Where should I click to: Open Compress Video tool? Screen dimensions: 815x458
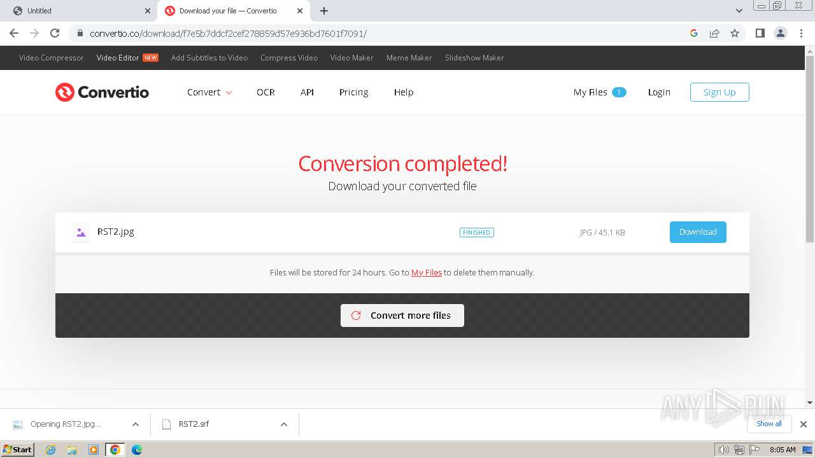coord(289,58)
